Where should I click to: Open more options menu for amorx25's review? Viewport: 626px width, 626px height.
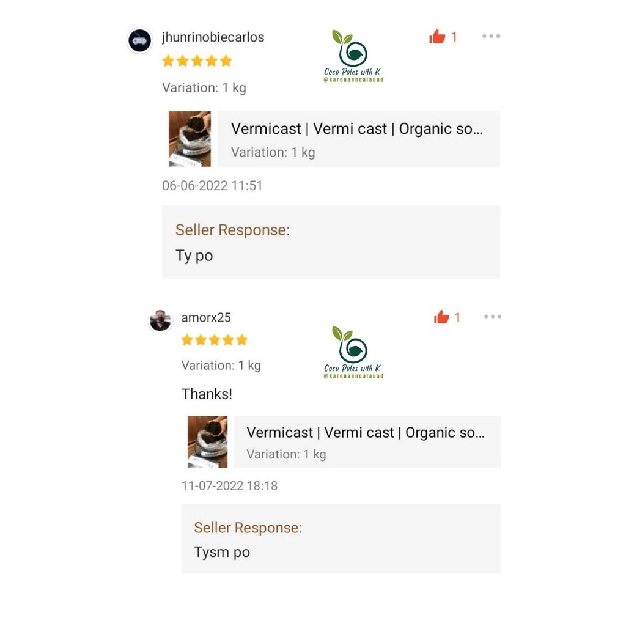(x=493, y=317)
